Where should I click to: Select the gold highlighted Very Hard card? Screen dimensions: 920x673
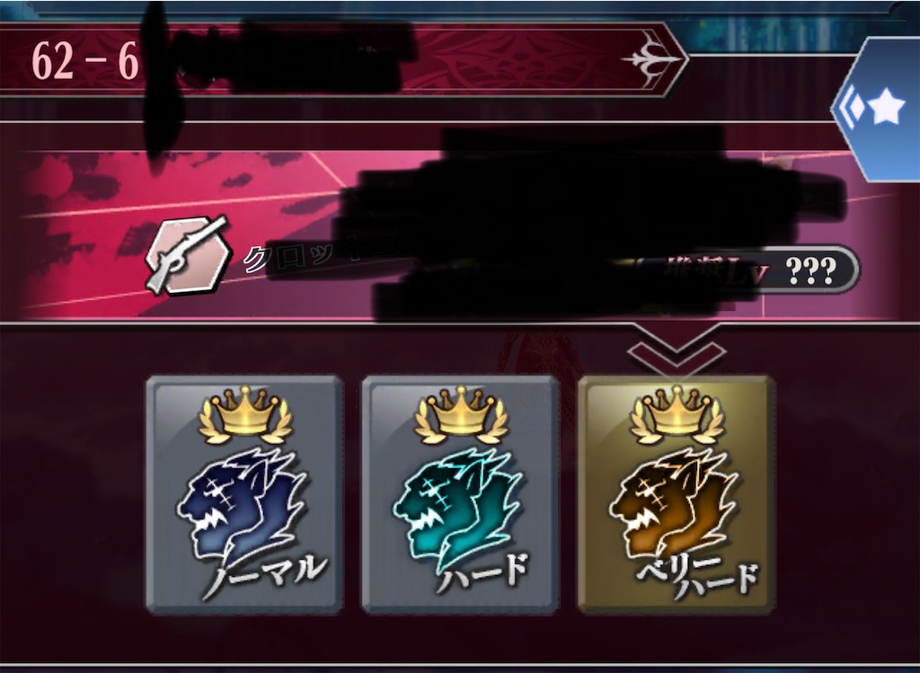(676, 495)
